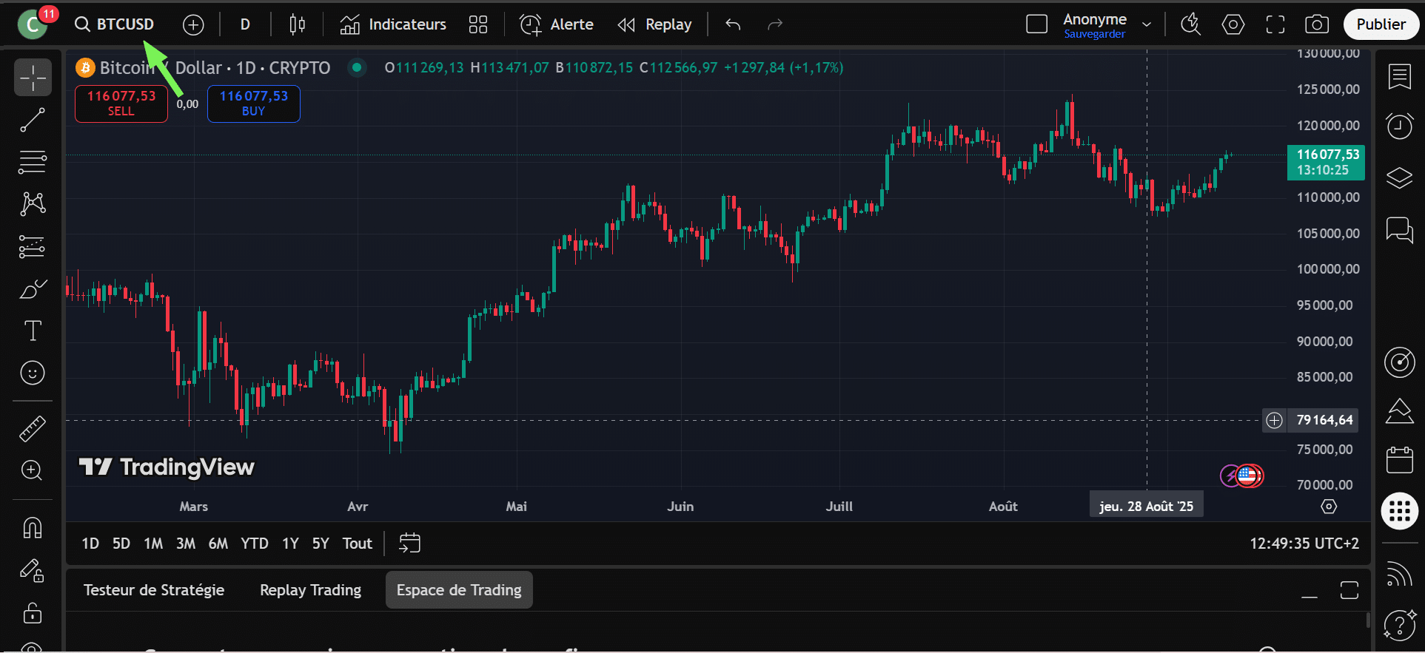Select the trend line drawing tool

[x=33, y=120]
